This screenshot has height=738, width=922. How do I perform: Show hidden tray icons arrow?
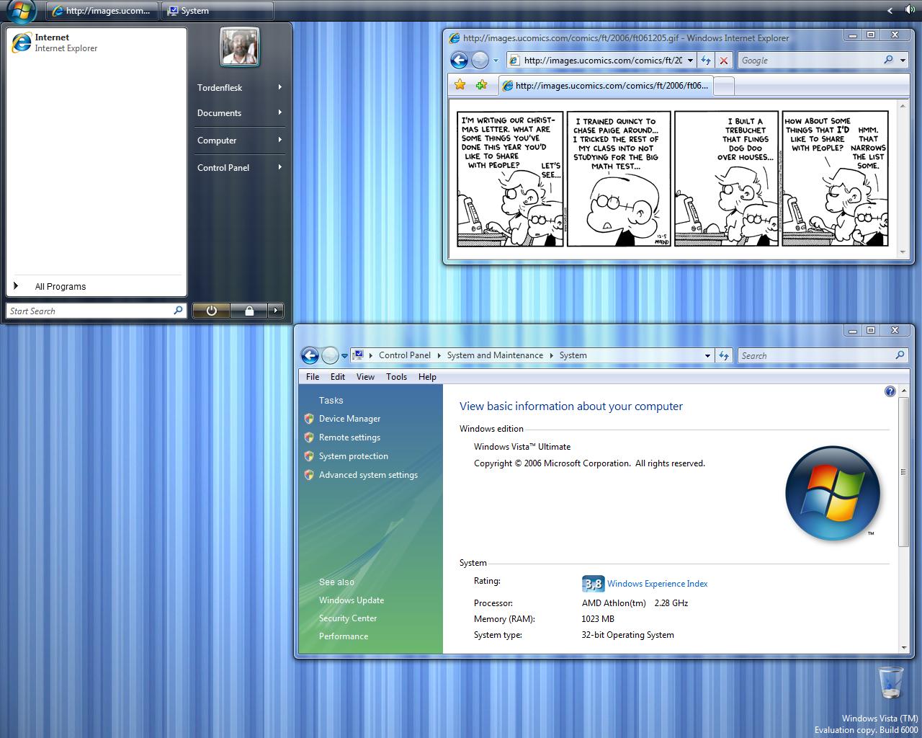point(890,10)
